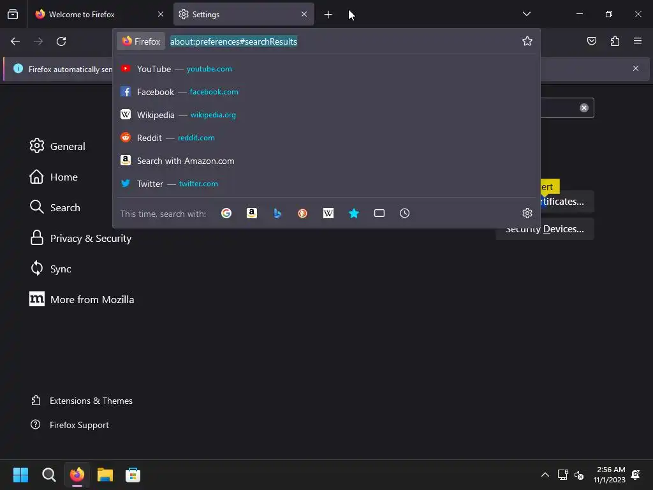Open the Home settings category

click(x=54, y=177)
